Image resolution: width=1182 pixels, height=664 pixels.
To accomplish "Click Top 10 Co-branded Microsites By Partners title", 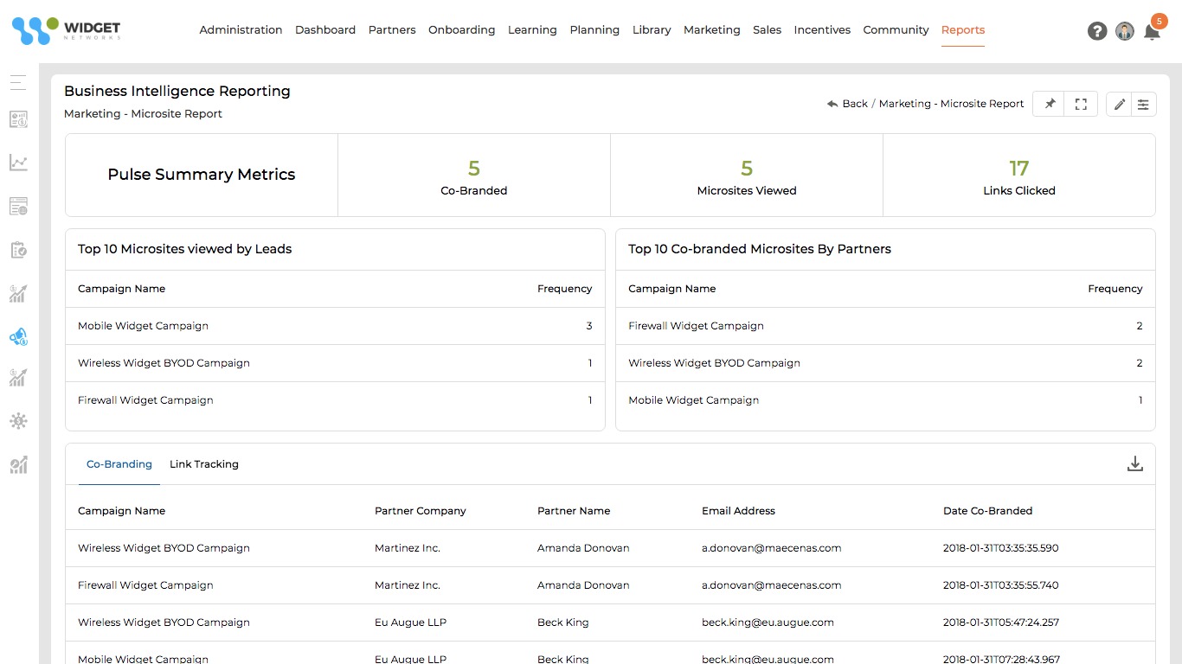I will point(760,249).
